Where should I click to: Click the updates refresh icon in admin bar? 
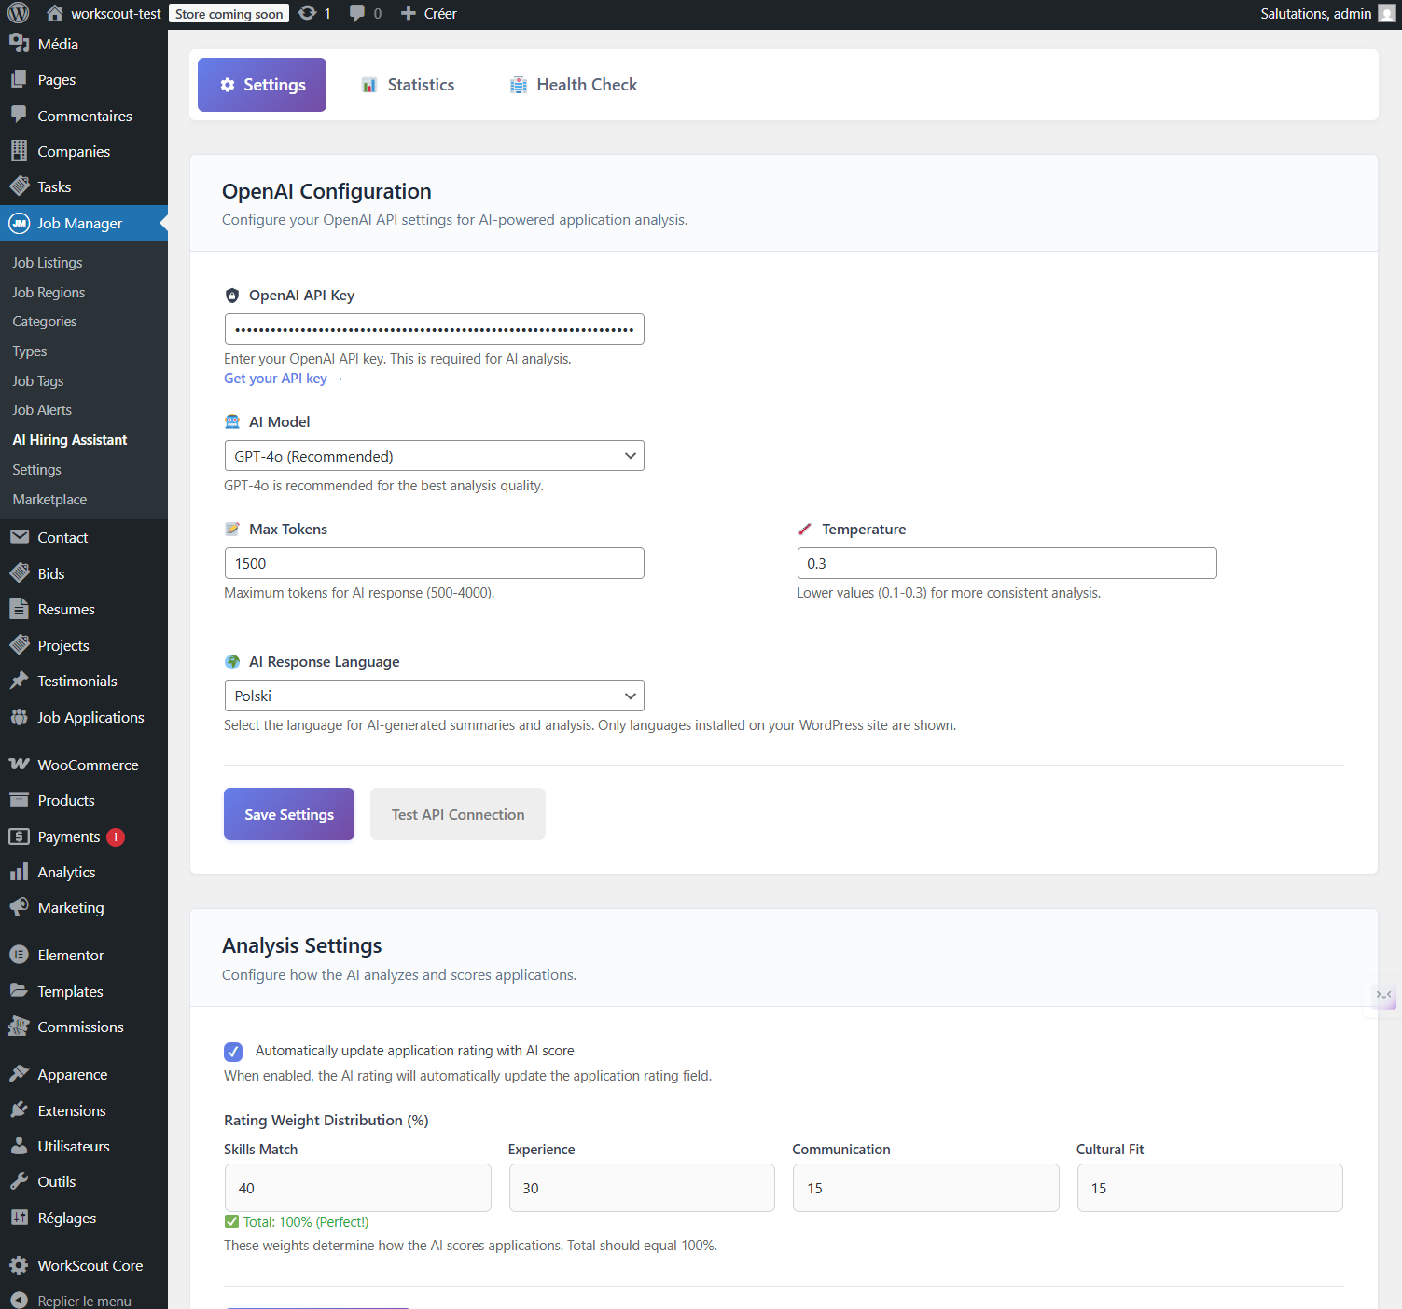pyautogui.click(x=307, y=13)
